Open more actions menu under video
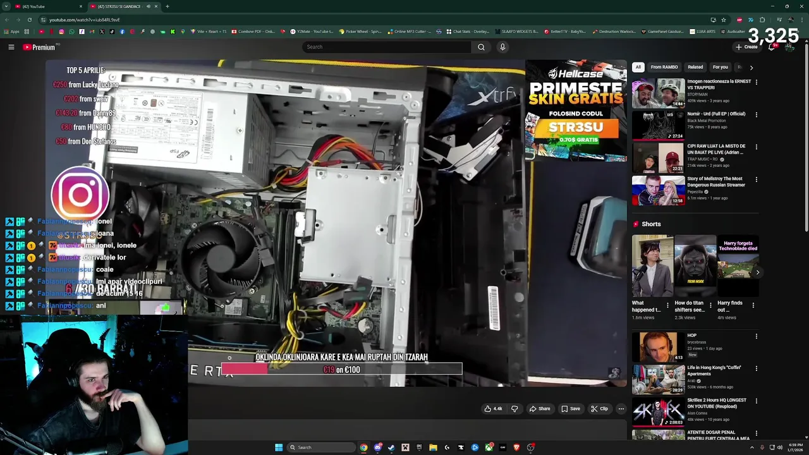The image size is (809, 455). tap(621, 409)
